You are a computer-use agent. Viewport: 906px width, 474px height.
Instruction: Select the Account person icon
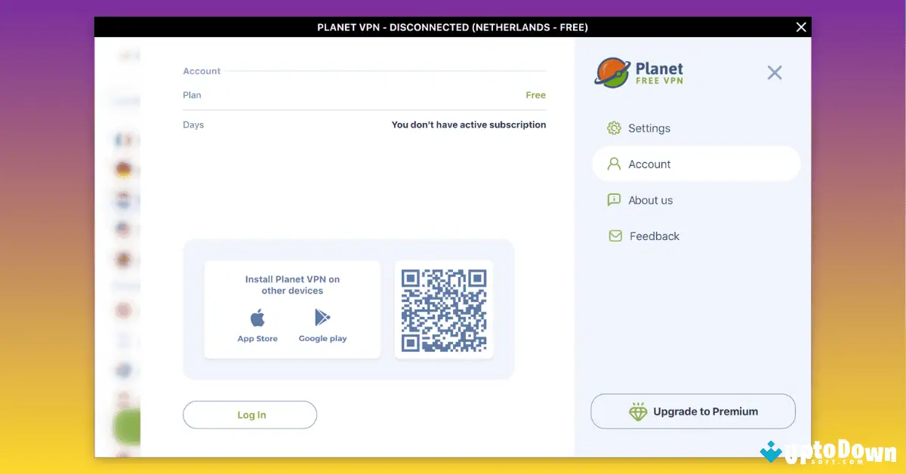point(614,164)
